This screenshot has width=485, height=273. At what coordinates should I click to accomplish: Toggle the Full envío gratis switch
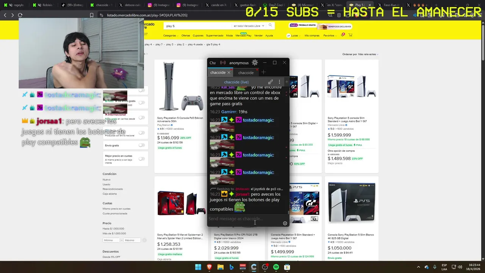[x=141, y=102]
